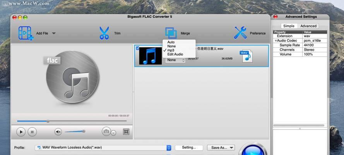Click the Merge label

[x=185, y=33]
